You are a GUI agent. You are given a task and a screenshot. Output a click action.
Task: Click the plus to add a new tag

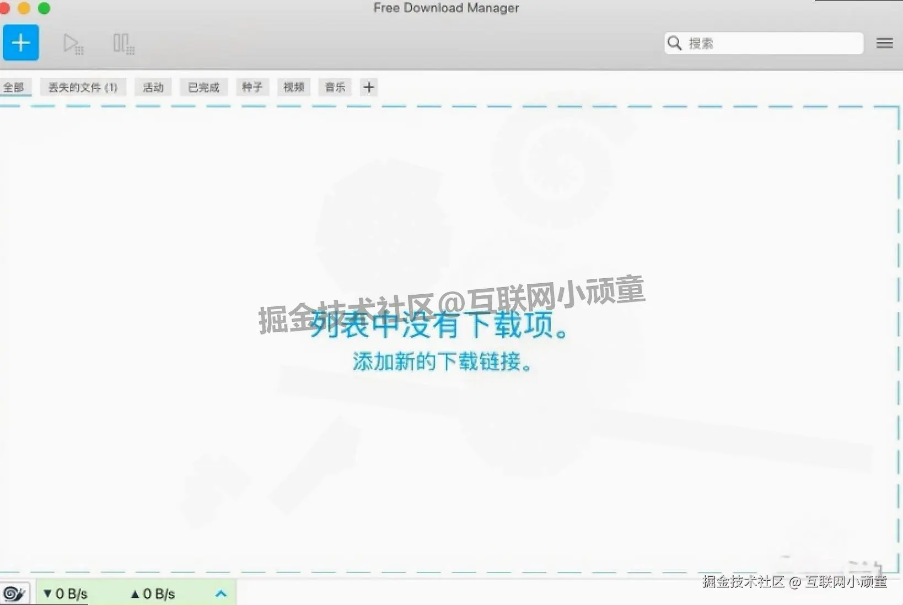[368, 87]
